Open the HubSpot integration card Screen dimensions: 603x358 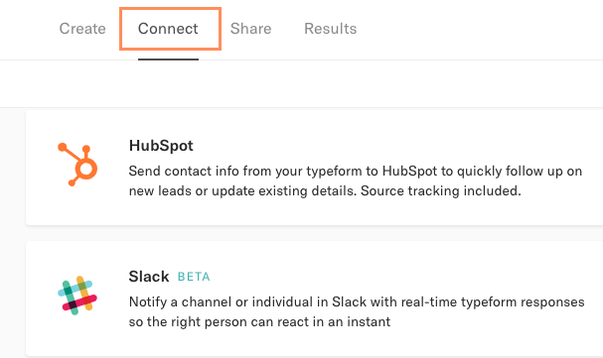(314, 168)
